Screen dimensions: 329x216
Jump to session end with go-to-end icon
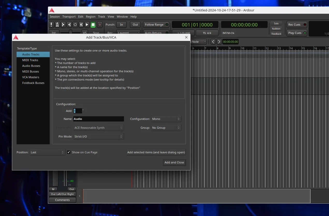[69, 25]
